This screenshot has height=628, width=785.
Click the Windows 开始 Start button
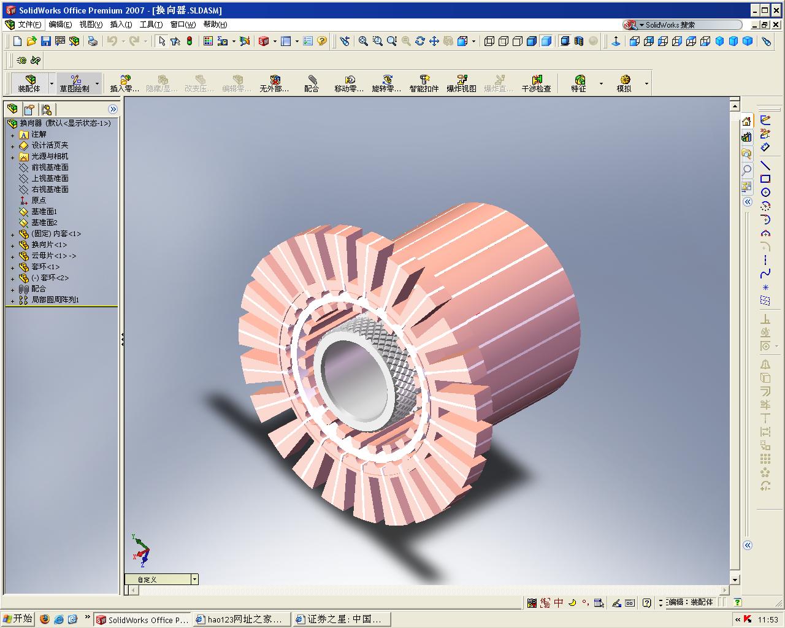pyautogui.click(x=18, y=619)
